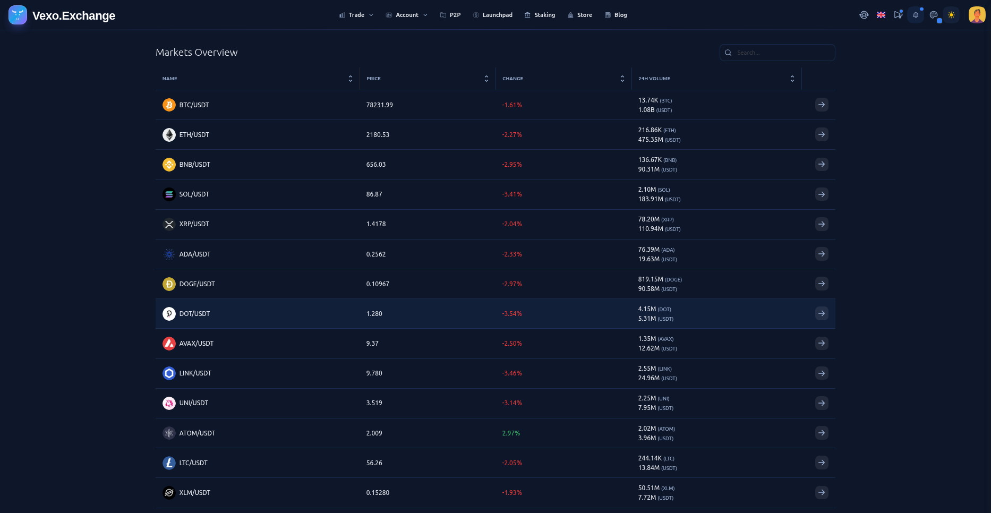Focus the markets Search input field
Viewport: 991px width, 513px height.
pyautogui.click(x=778, y=53)
